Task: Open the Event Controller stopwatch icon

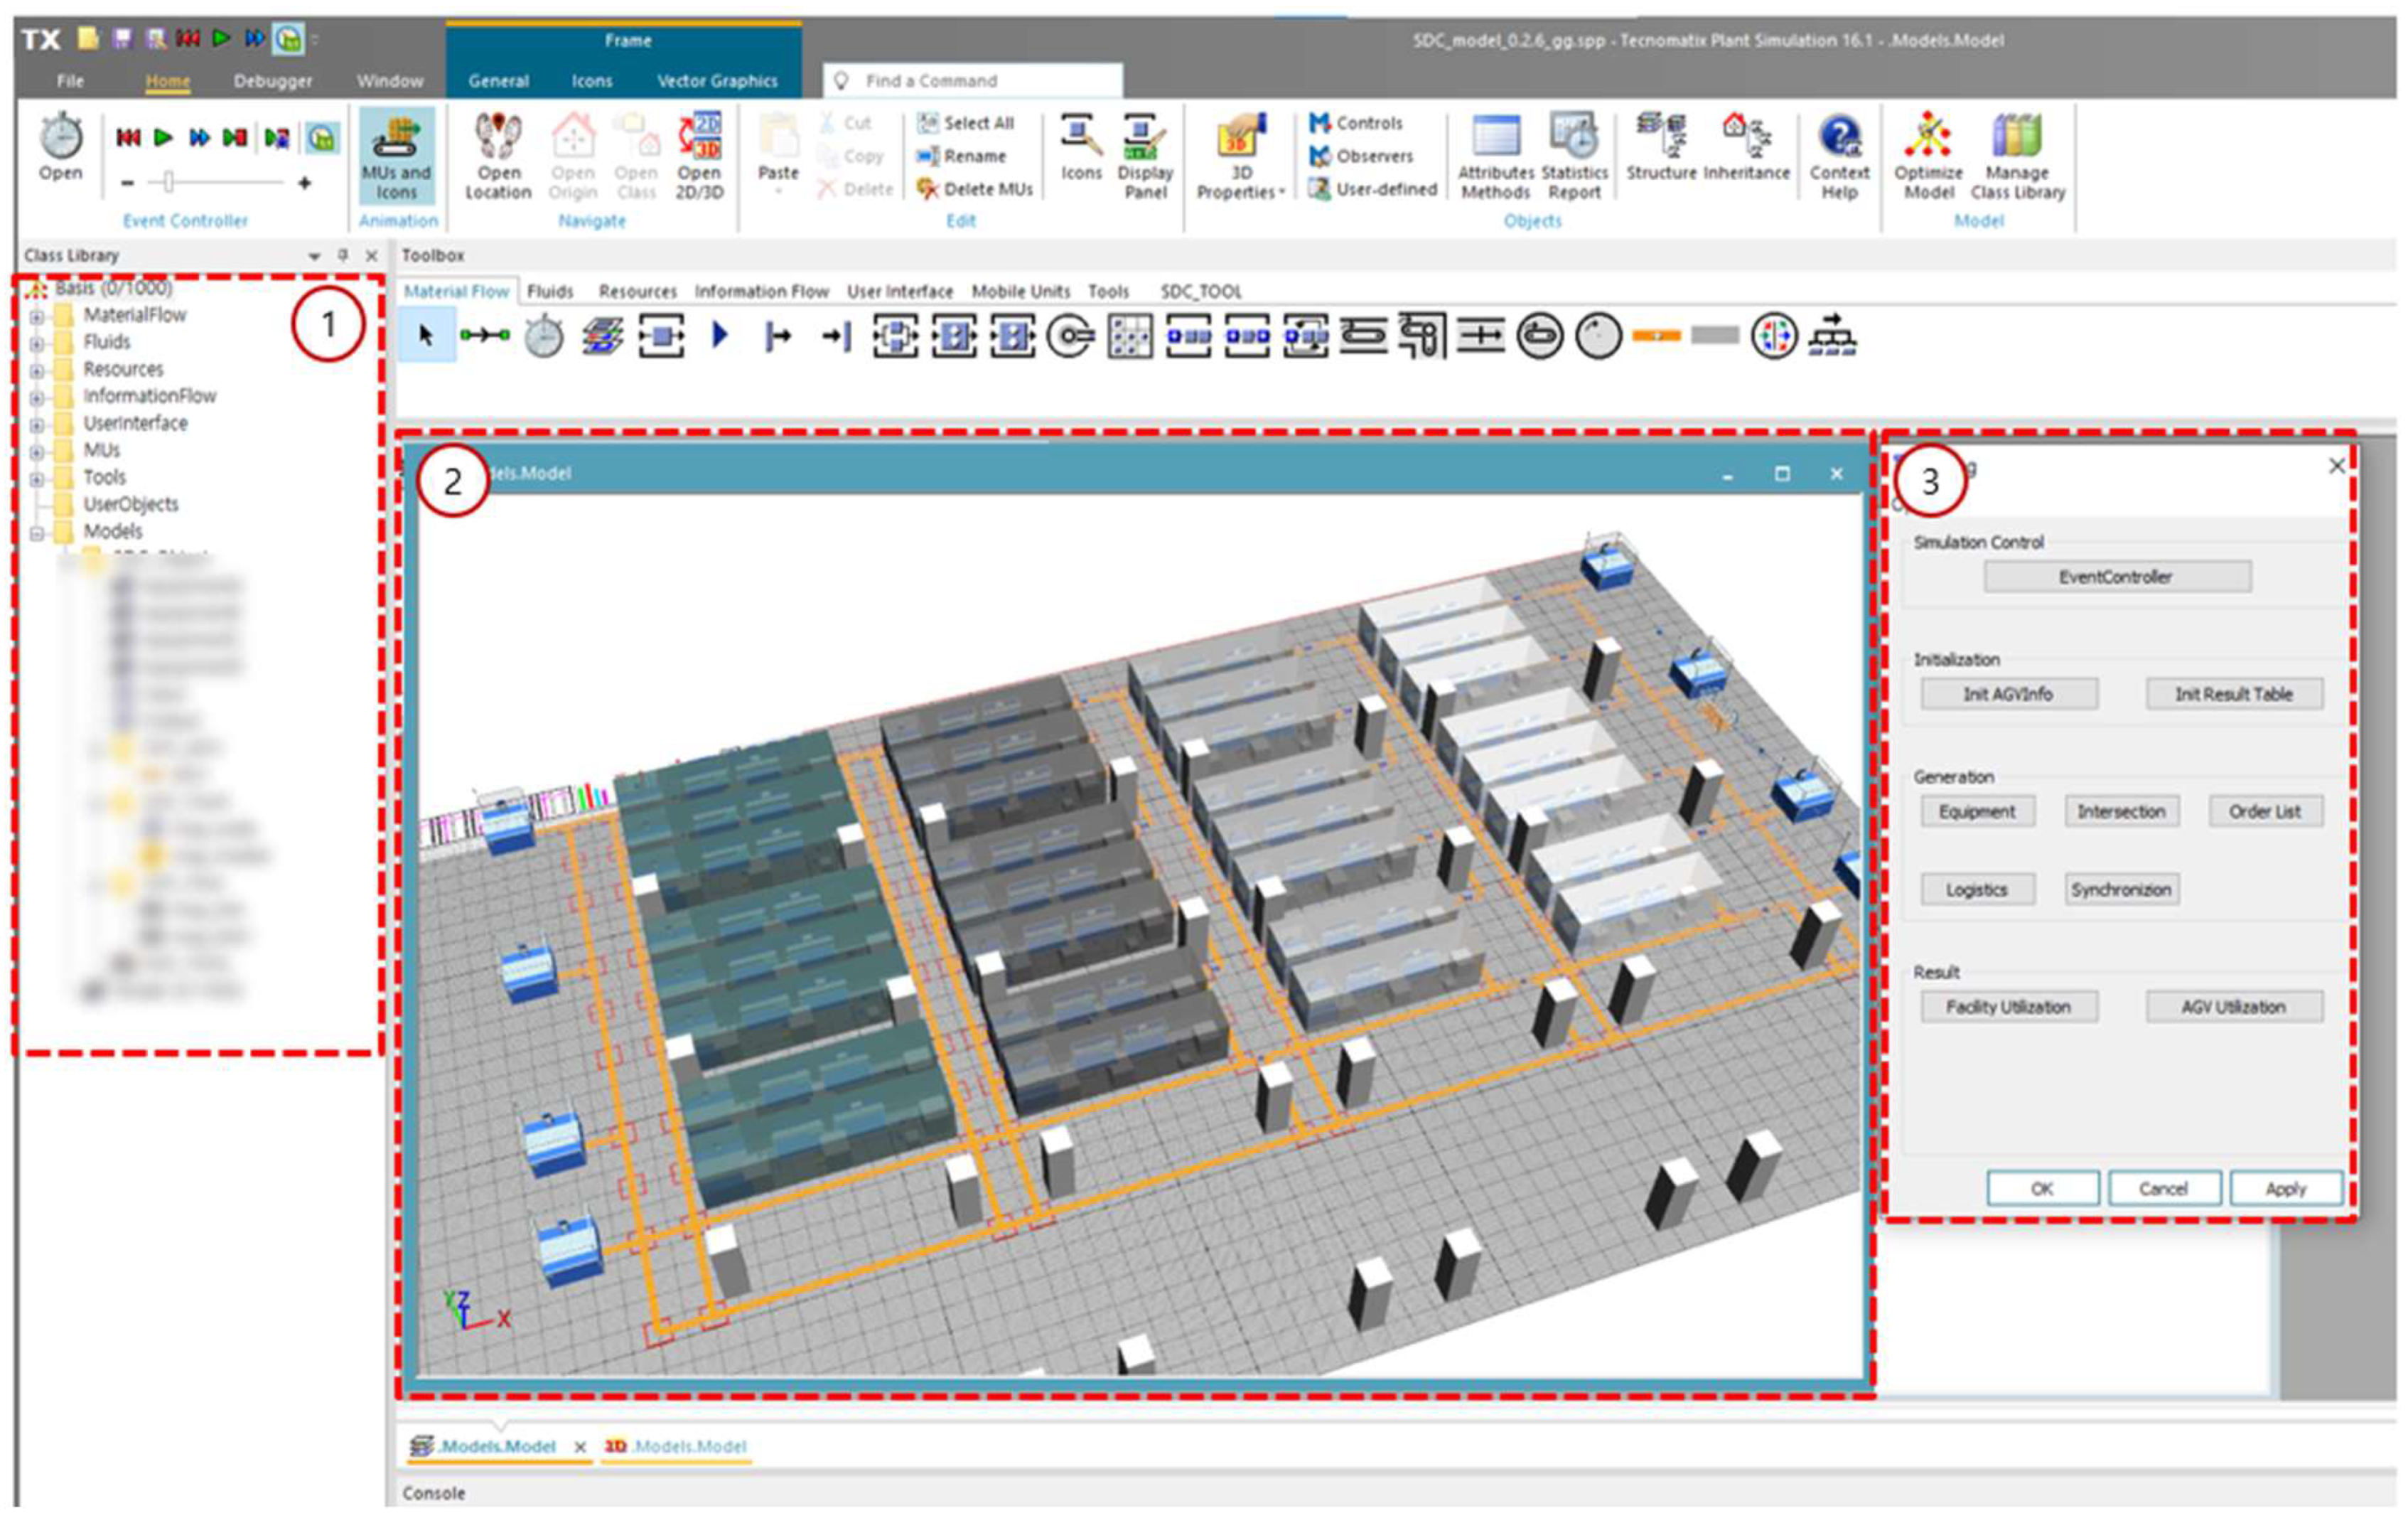Action: coord(61,139)
